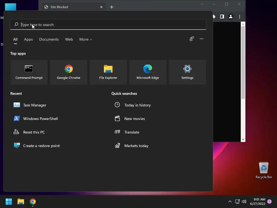The image size is (277, 208).
Task: Open clock and date in taskbar
Action: pos(258,201)
